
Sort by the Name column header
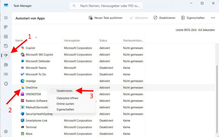[x=19, y=40]
